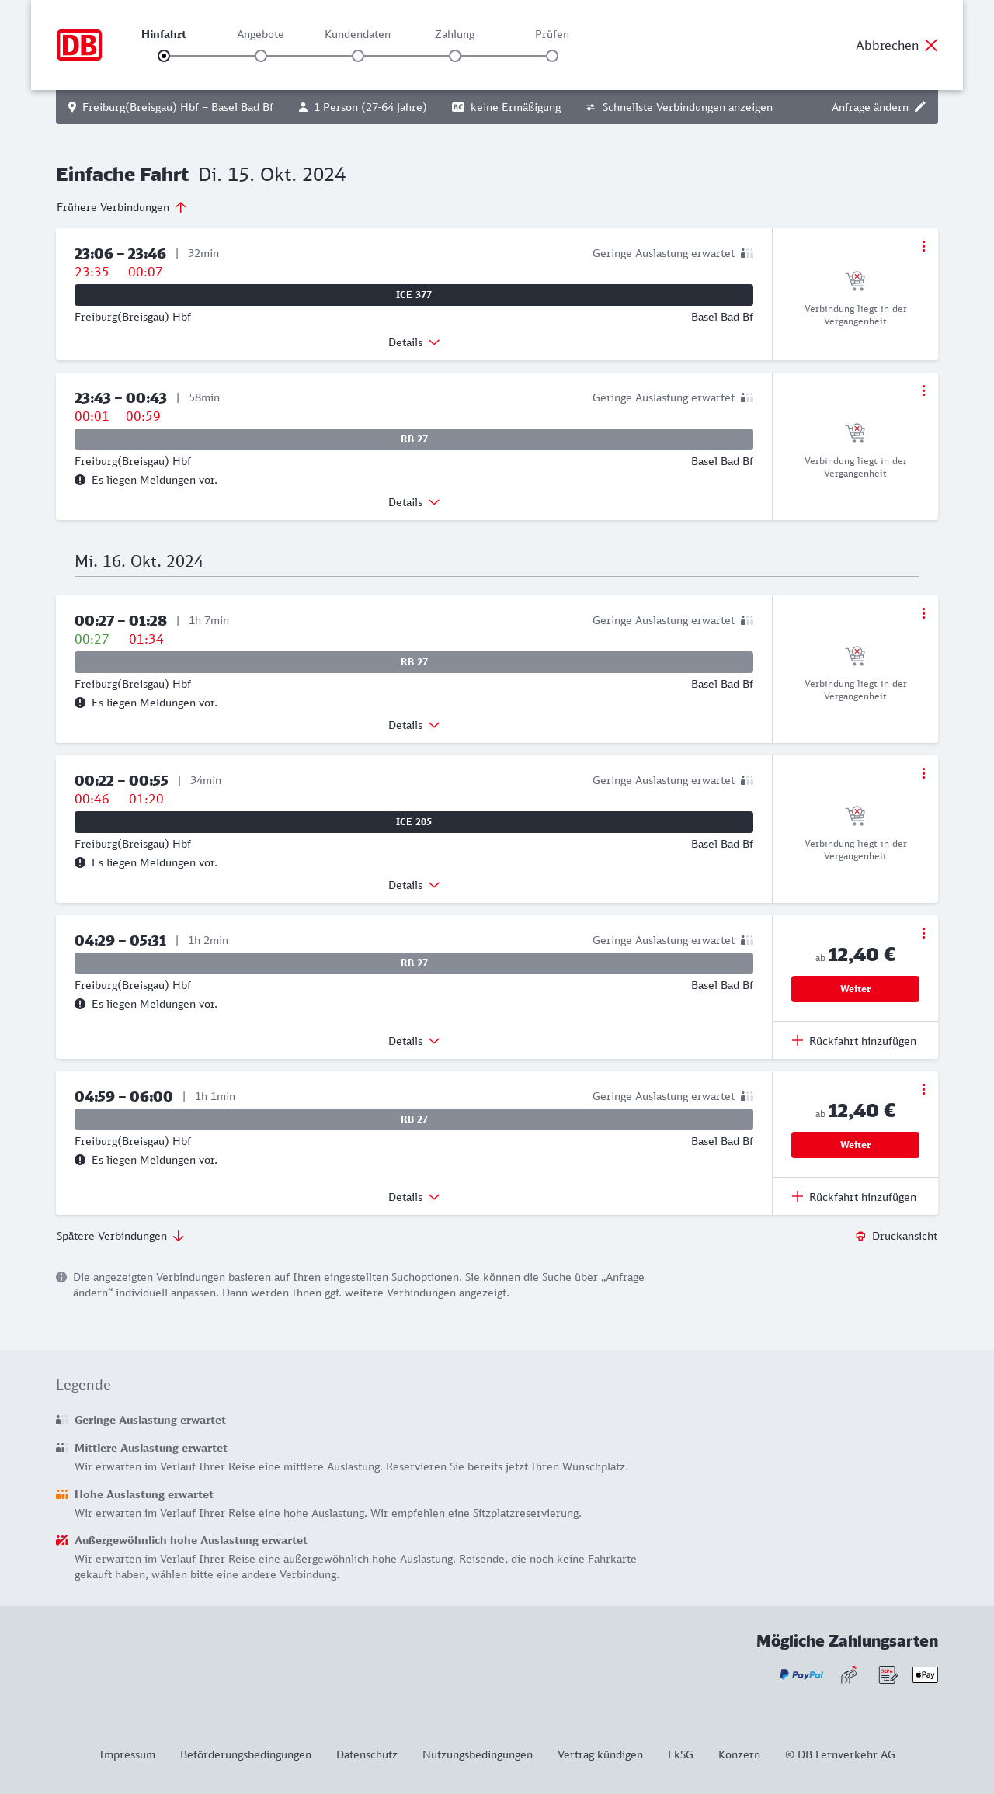Click warning icon on 04:59 connection
Viewport: 994px width, 1794px height.
[80, 1160]
